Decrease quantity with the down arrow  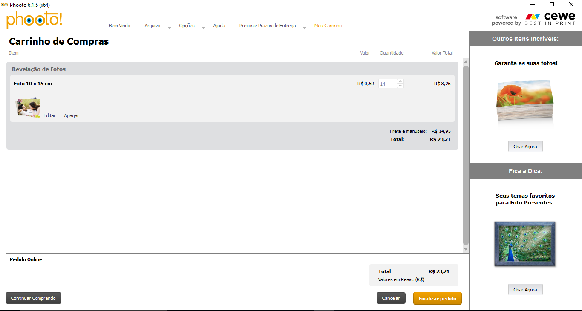point(400,86)
